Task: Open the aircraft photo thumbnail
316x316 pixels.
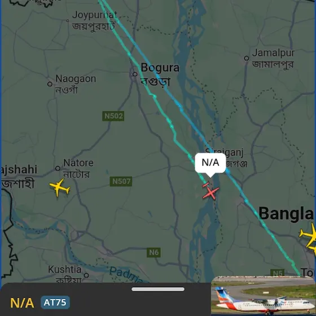Action: tap(263, 296)
